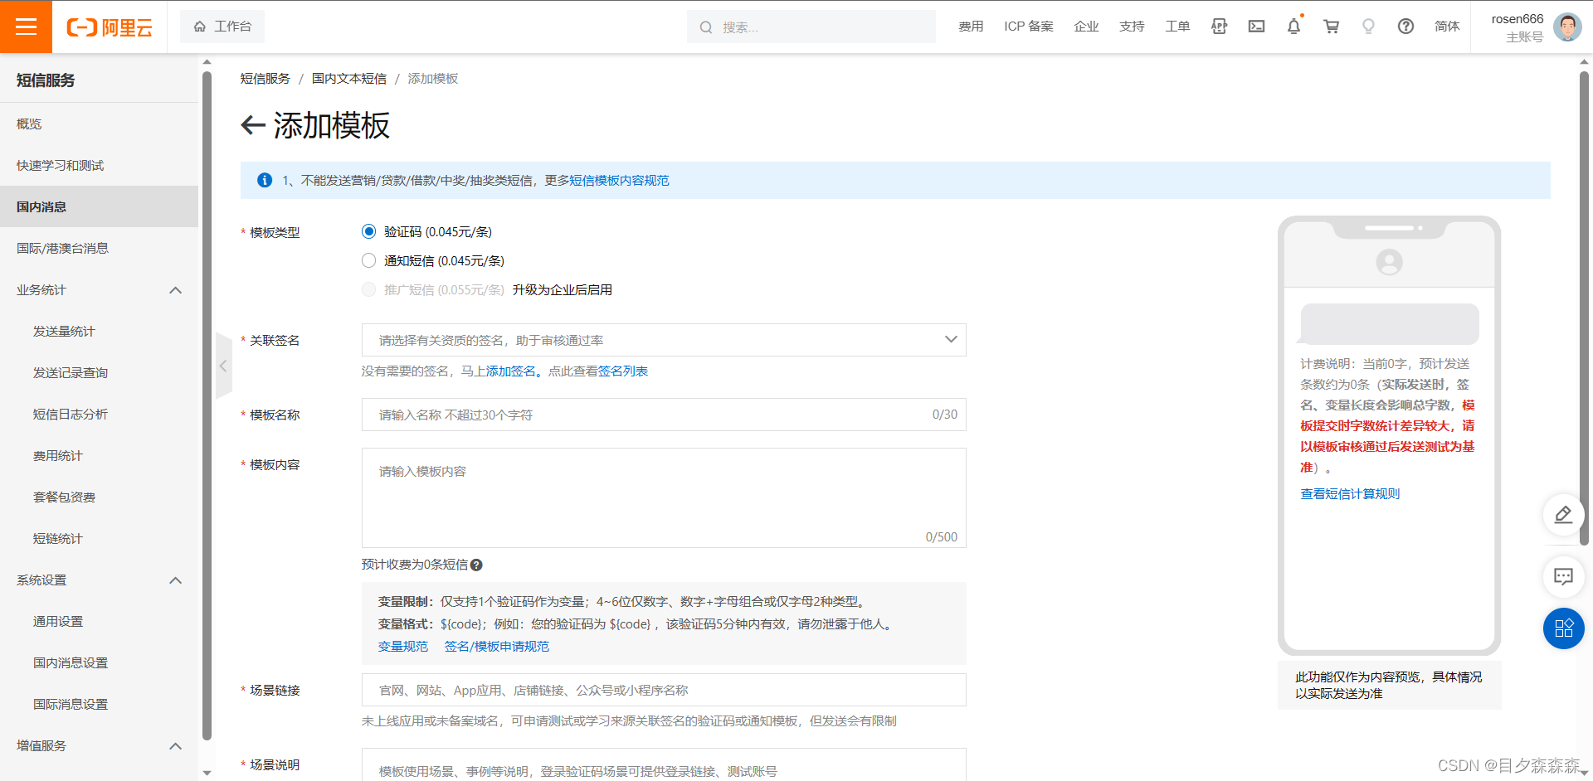Viewport: 1593px width, 781px height.
Task: Open the floating chat survey icon
Action: coord(1563,577)
